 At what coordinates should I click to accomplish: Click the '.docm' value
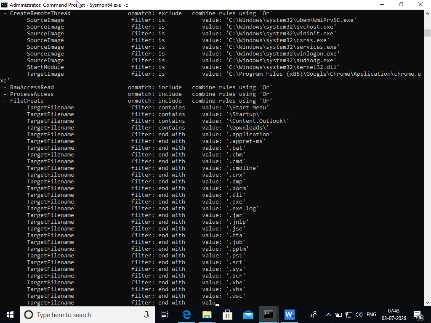tap(237, 188)
